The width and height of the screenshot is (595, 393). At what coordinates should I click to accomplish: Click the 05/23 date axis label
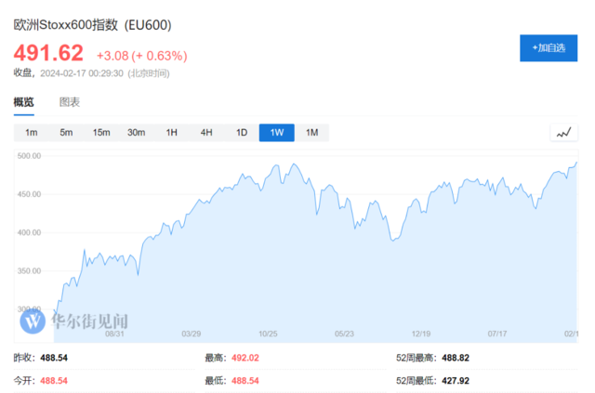click(344, 334)
